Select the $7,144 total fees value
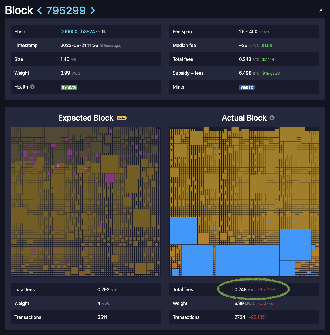 [x=269, y=59]
